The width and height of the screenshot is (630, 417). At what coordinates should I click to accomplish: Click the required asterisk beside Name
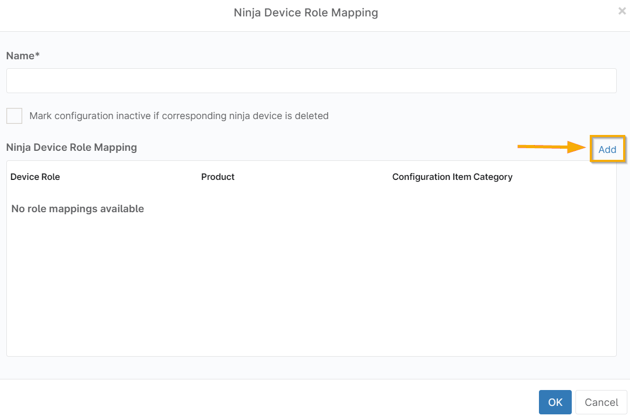click(x=38, y=55)
